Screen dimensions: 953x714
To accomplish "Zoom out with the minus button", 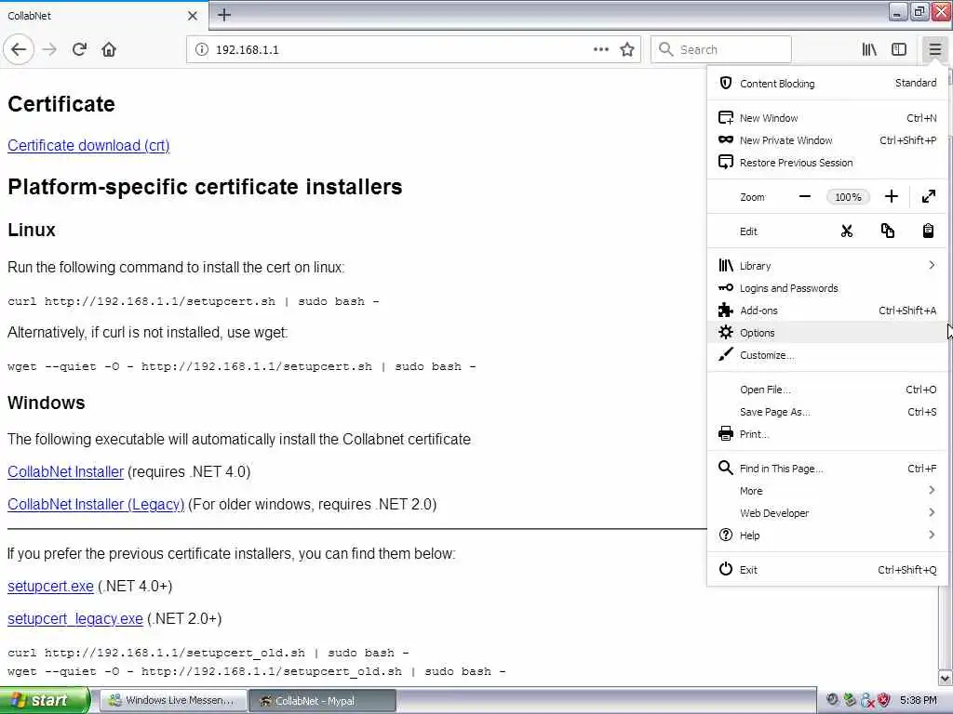I will pos(805,197).
